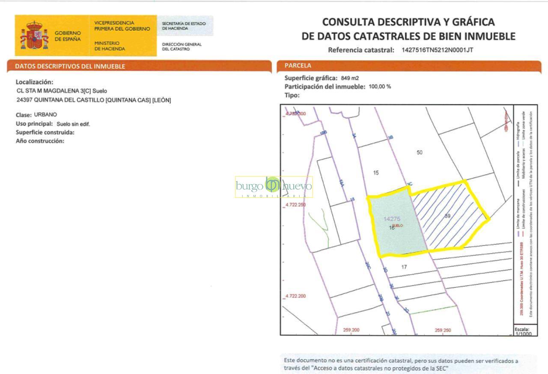This screenshot has width=548, height=374.
Task: Click Secretaría de Estado de Hacienda block
Action: coord(184,26)
